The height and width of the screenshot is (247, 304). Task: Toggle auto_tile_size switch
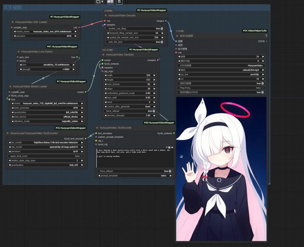tap(162, 42)
